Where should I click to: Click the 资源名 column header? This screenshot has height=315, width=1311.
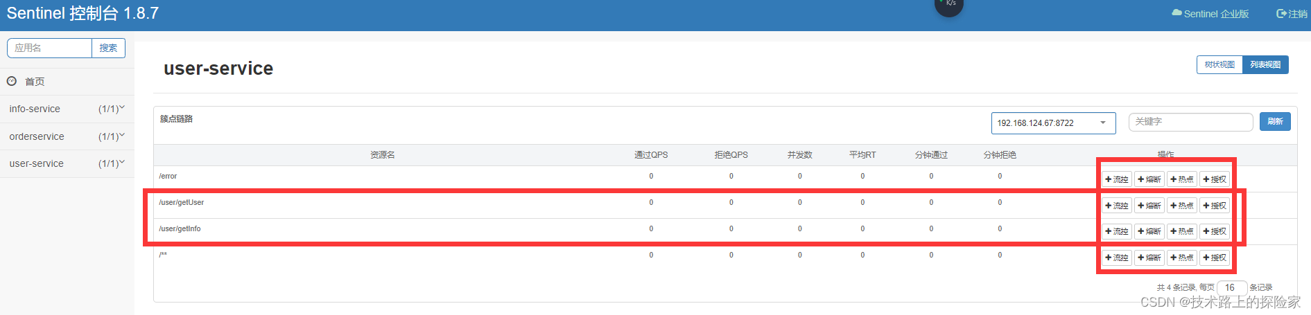tap(382, 155)
